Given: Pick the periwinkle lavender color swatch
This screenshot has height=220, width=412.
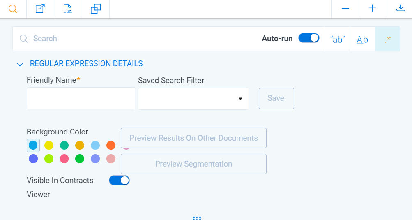Looking at the screenshot, I should coord(95,159).
